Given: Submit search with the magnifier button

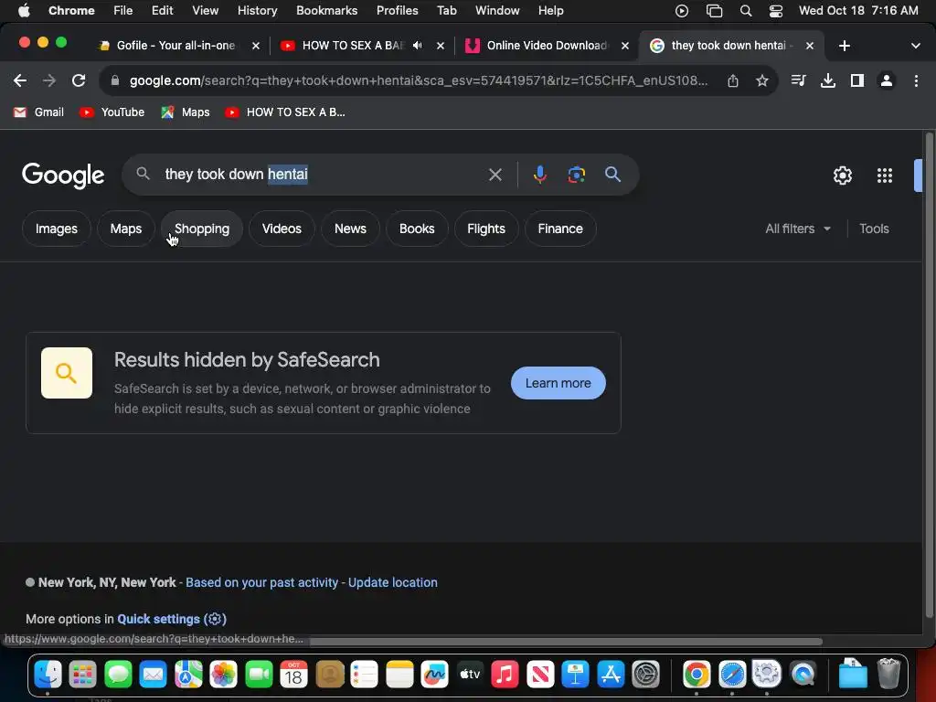Looking at the screenshot, I should pos(612,175).
